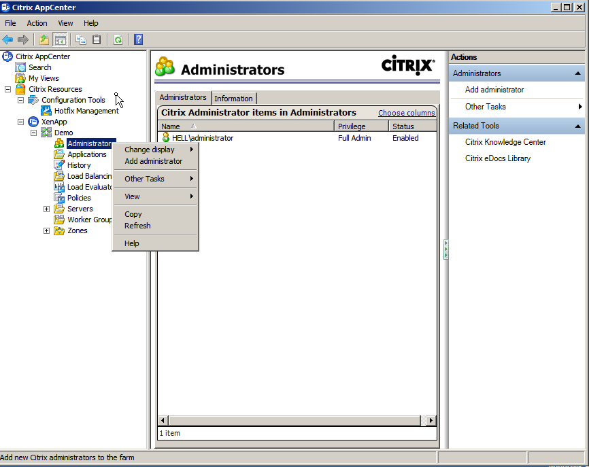
Task: Click the Servers folder icon
Action: [x=59, y=209]
